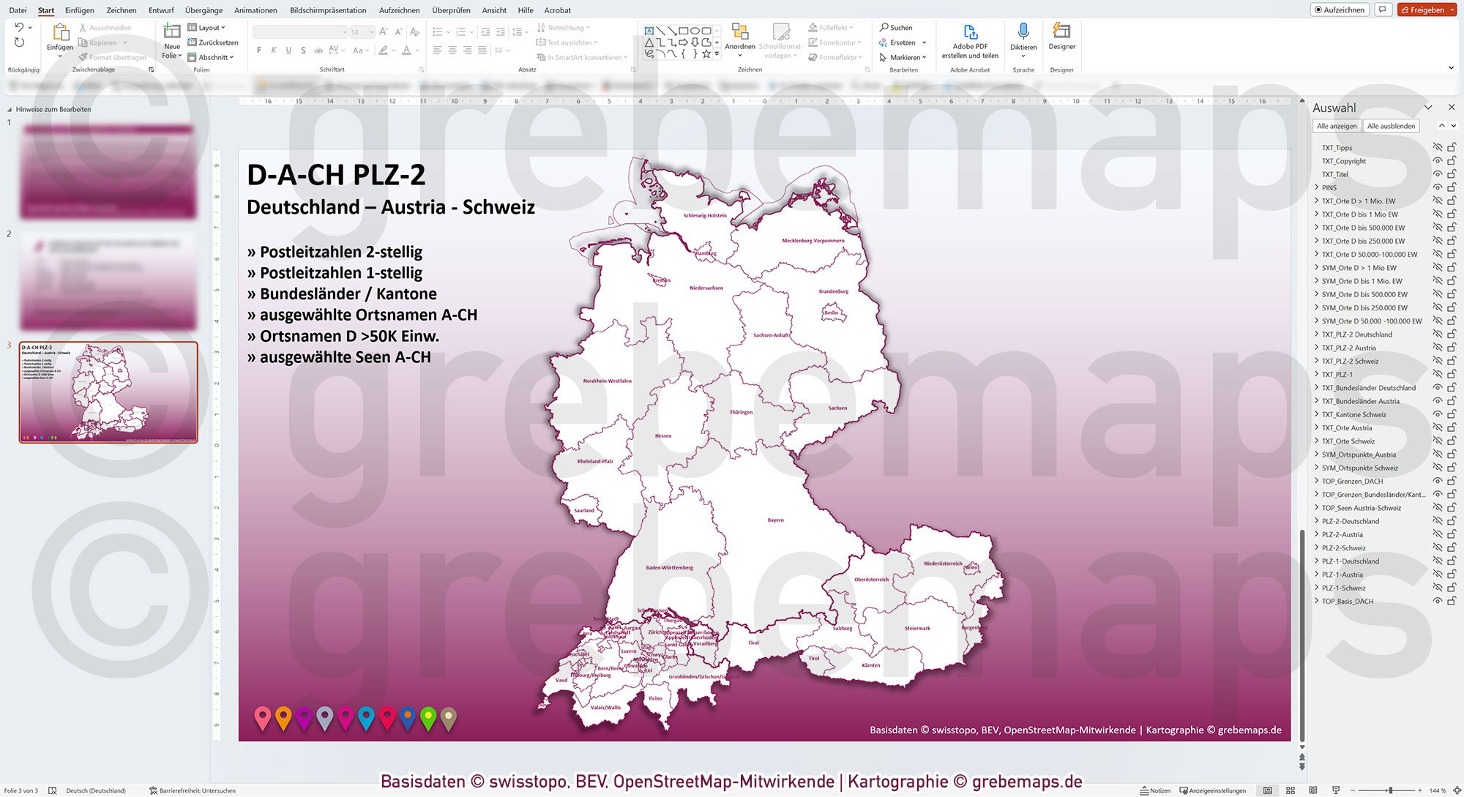Viewport: 1464px width, 797px height.
Task: Click the underline U formatting icon
Action: pyautogui.click(x=288, y=50)
